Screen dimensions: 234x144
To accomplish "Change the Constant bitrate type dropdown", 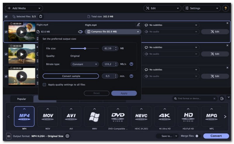I will tap(85, 64).
